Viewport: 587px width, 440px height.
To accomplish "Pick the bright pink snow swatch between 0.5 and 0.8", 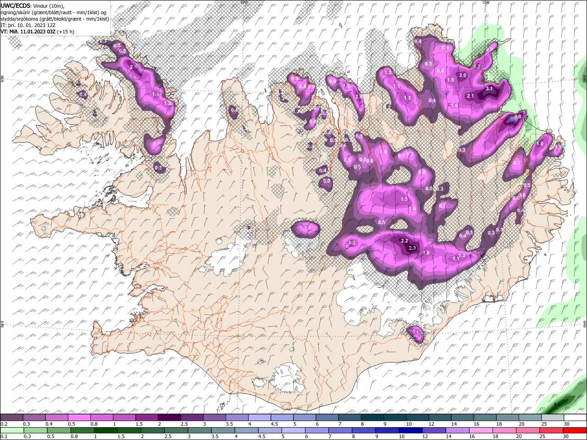I will pyautogui.click(x=80, y=418).
